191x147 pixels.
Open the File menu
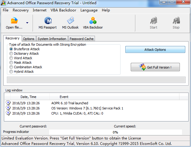(x=6, y=10)
